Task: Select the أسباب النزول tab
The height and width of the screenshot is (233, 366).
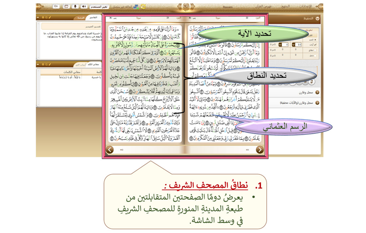Action: coord(81,64)
